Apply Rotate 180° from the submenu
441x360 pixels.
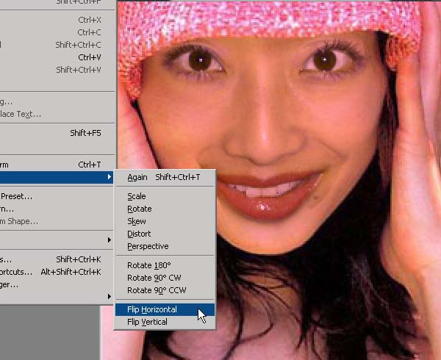click(x=165, y=265)
